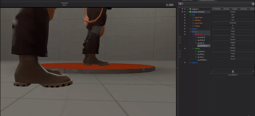Select the LeftLeg group label
This screenshot has width=255, height=116.
point(197,49)
